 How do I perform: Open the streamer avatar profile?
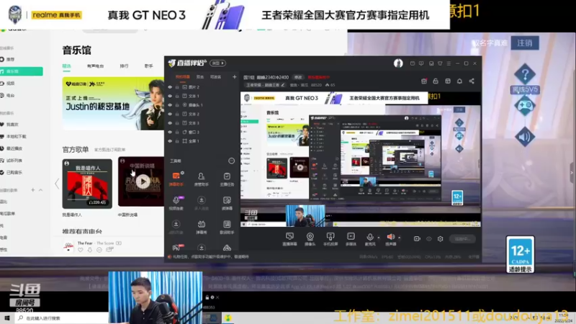(x=398, y=63)
